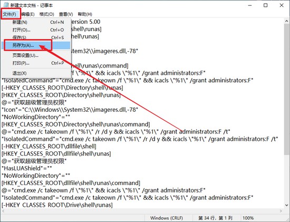Click the vertical scrollbar down arrow

pos(286,205)
